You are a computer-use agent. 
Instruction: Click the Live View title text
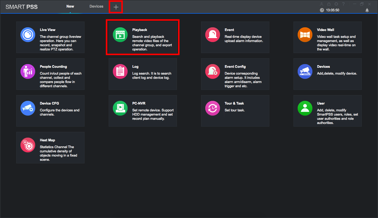click(48, 30)
